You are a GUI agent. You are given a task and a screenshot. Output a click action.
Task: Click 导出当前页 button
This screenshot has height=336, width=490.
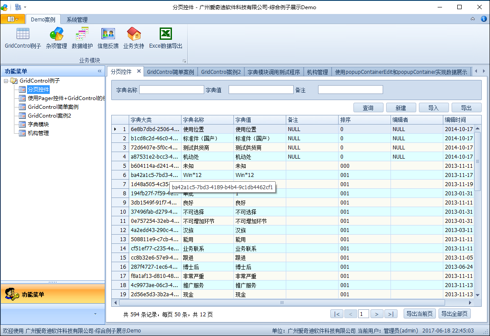click(420, 313)
